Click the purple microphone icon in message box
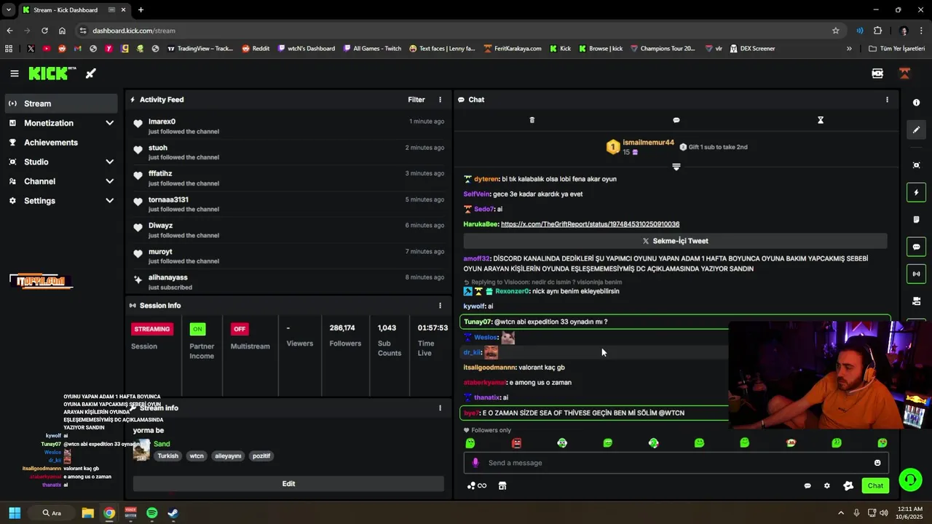 (x=475, y=463)
